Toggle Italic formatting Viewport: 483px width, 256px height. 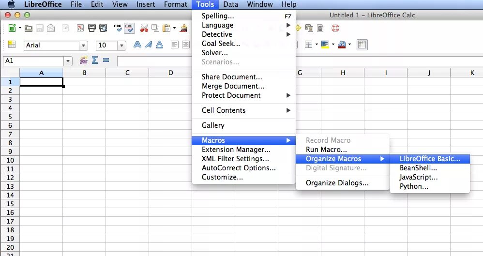pos(149,45)
